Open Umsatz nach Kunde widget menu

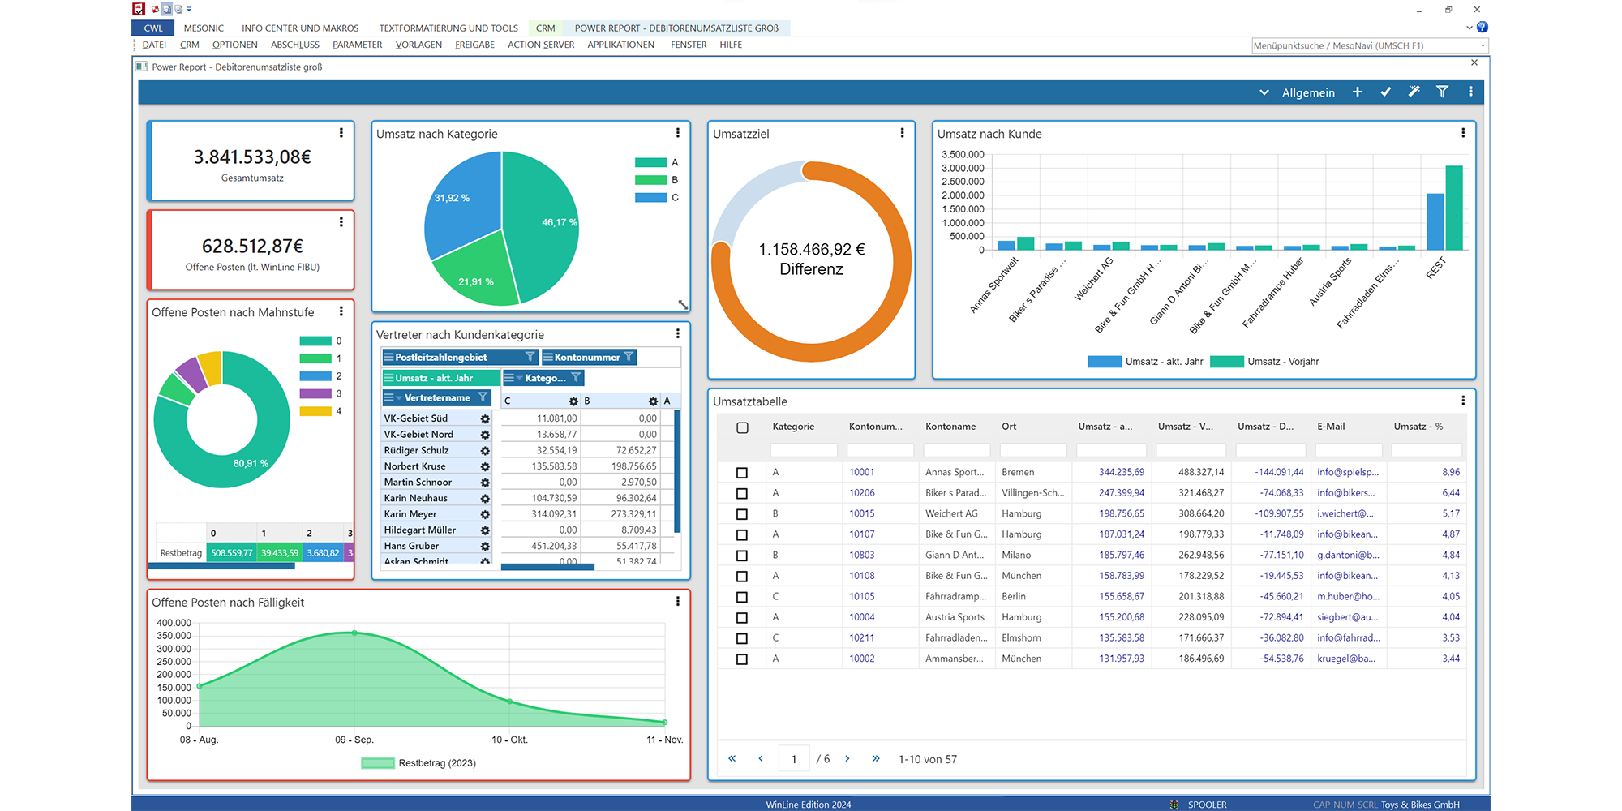tap(1463, 133)
